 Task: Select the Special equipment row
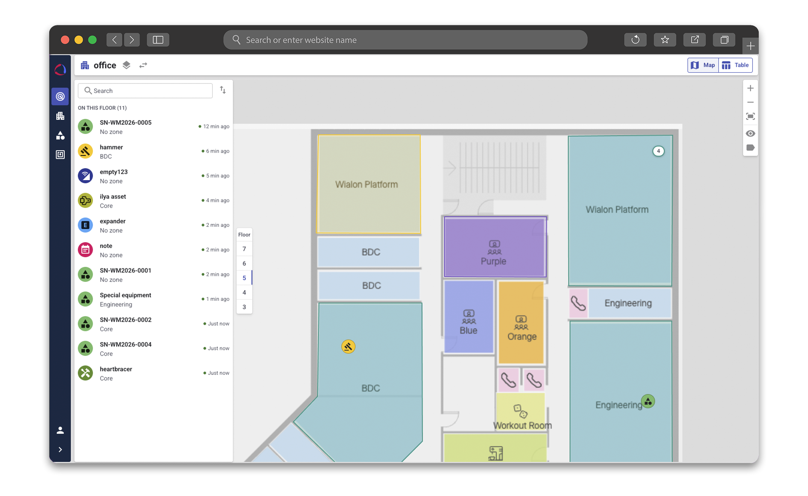pos(154,299)
